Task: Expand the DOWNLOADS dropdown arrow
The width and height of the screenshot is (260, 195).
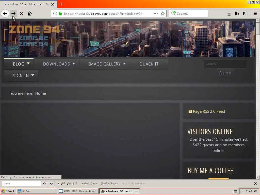Action: tap(74, 64)
